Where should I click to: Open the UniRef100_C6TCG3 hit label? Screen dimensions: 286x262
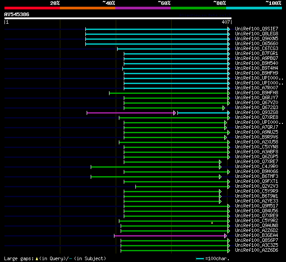[257, 49]
